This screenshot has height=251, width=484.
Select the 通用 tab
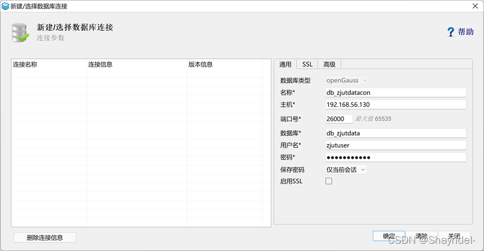(x=285, y=64)
